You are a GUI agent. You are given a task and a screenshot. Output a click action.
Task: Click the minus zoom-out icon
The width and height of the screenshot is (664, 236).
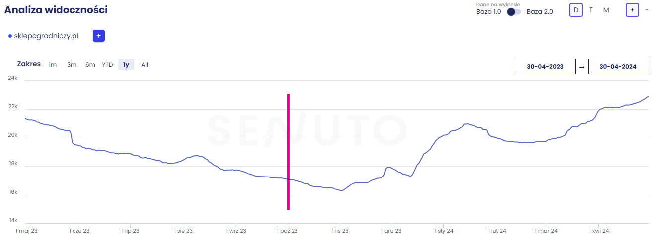tap(647, 10)
